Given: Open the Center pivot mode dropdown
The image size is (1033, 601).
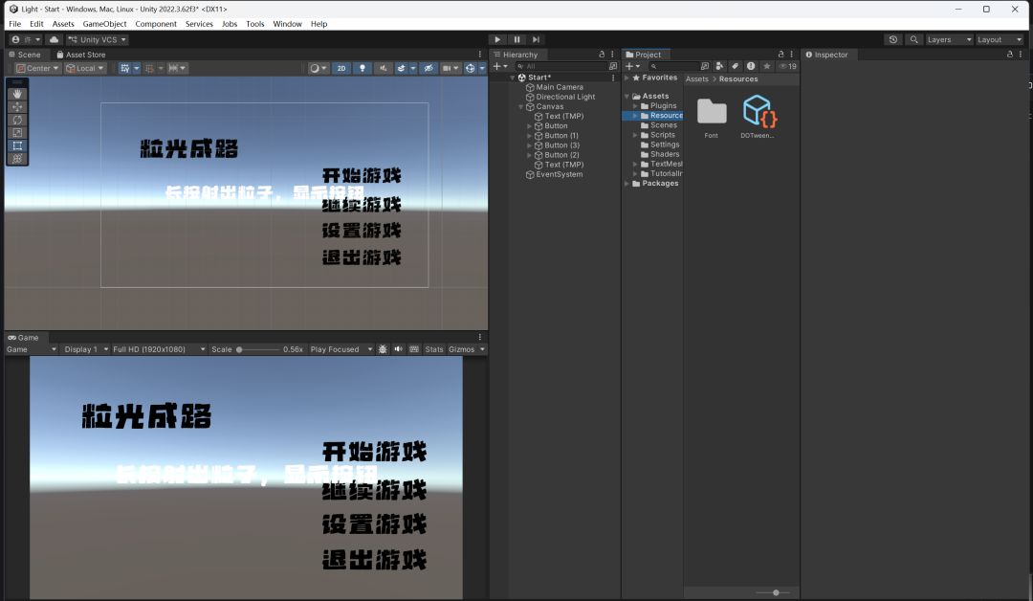Looking at the screenshot, I should tap(38, 68).
